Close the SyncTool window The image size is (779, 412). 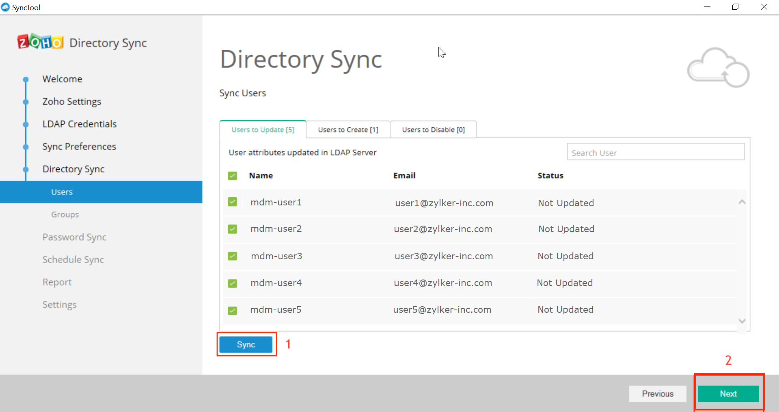(764, 7)
